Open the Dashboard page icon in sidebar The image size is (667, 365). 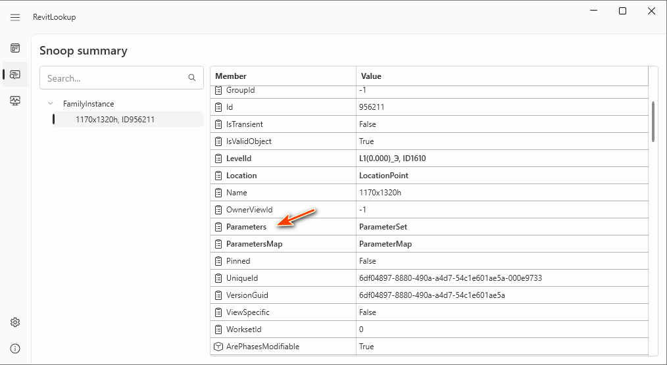pyautogui.click(x=15, y=48)
